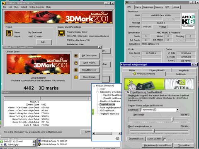This screenshot has height=149, width=199.
Task: Click the CPU-Z window title bar icon
Action: tap(127, 2)
